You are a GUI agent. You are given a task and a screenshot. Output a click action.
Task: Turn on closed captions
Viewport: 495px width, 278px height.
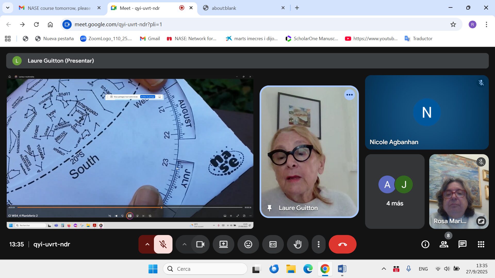coord(273,244)
